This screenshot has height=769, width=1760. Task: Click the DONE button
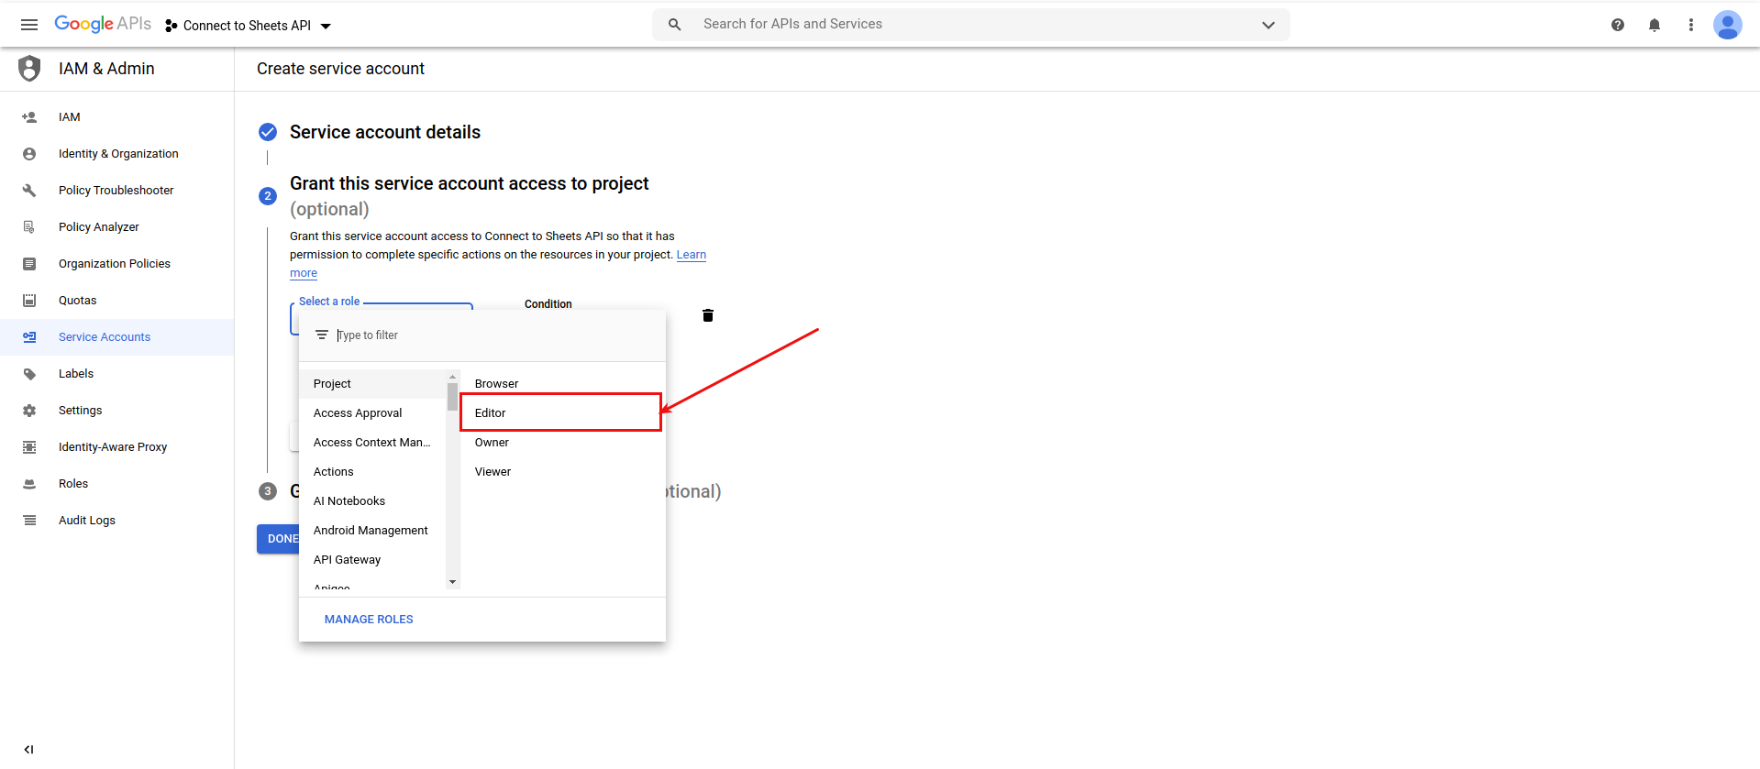tap(279, 539)
